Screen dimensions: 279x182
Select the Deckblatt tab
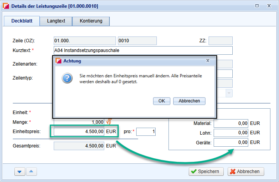tap(22, 21)
